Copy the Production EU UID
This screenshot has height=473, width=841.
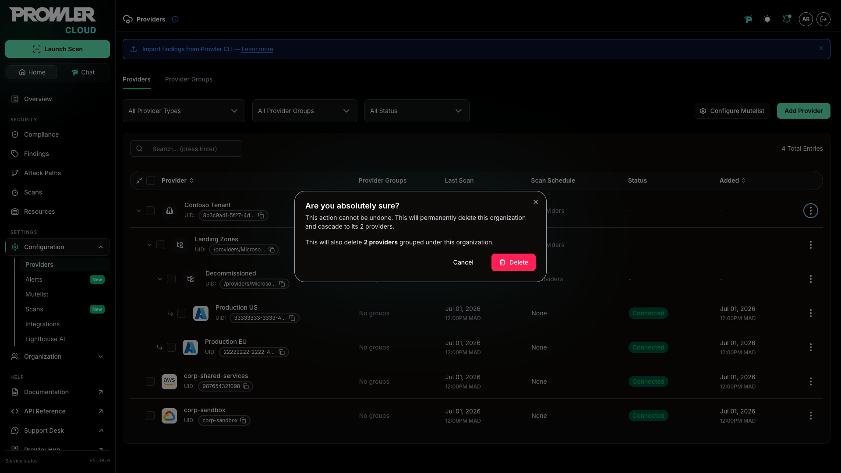pyautogui.click(x=282, y=352)
